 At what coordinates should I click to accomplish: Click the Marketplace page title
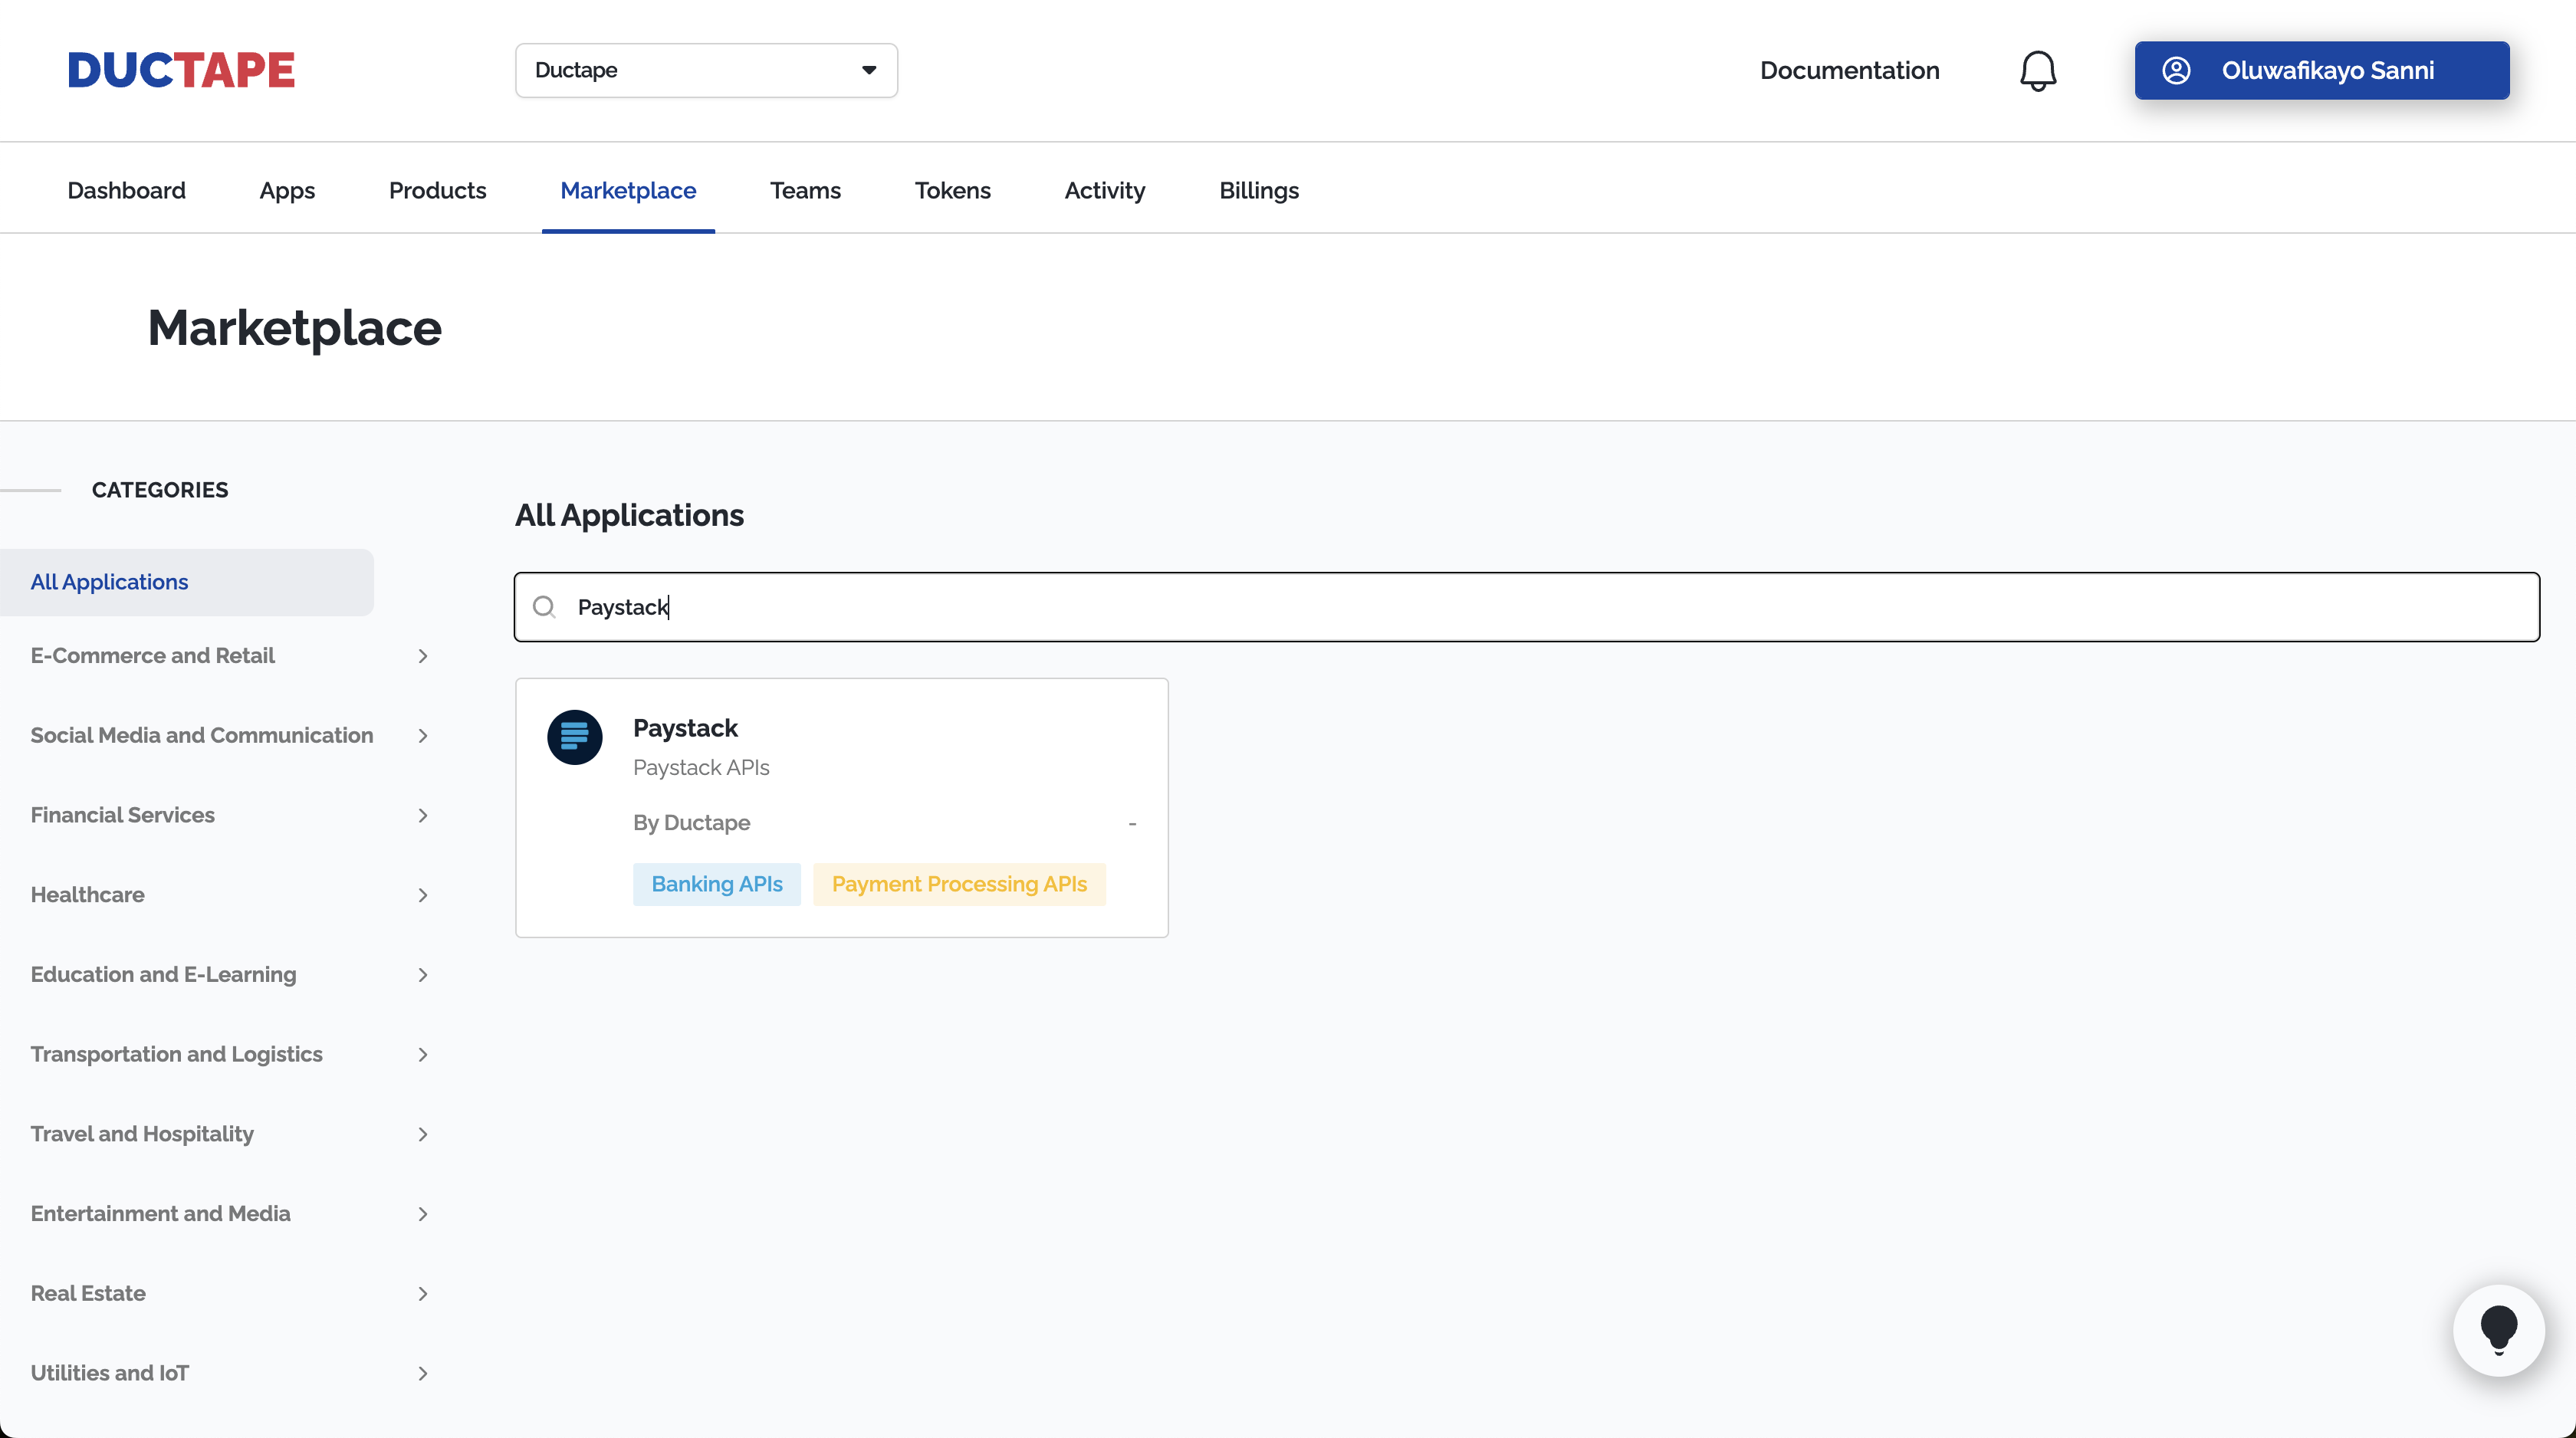(x=294, y=328)
